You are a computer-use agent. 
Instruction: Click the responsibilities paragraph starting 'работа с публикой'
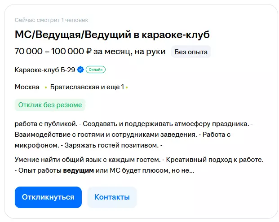tap(135, 134)
